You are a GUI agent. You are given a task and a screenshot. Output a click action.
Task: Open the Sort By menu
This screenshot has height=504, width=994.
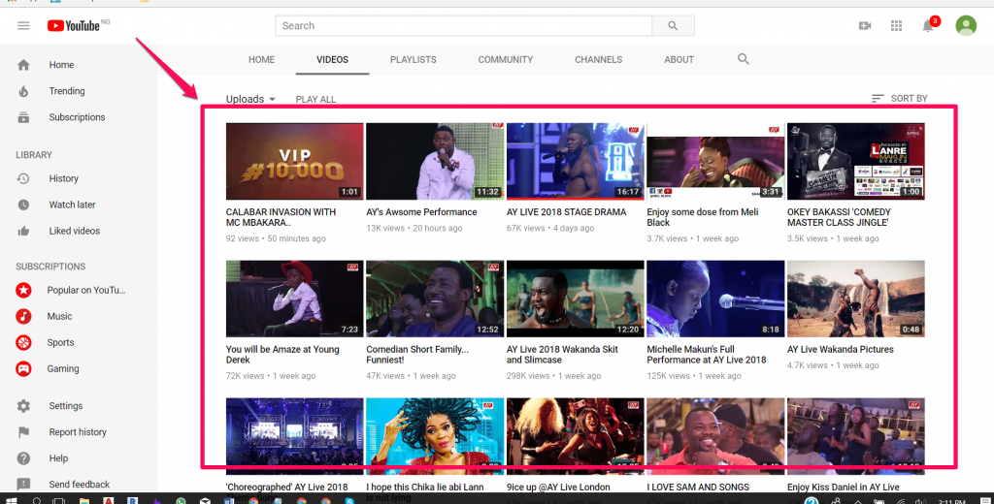point(900,99)
